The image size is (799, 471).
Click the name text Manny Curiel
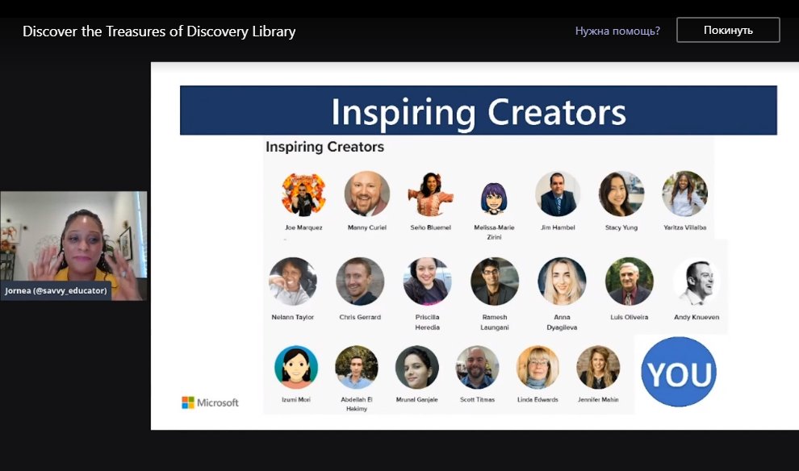[x=367, y=227]
